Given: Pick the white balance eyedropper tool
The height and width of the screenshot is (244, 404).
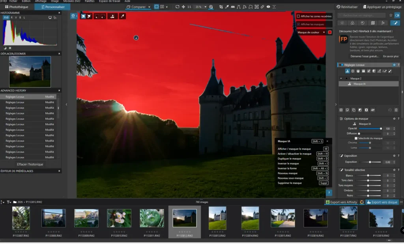Looking at the screenshot, I should click(227, 7).
